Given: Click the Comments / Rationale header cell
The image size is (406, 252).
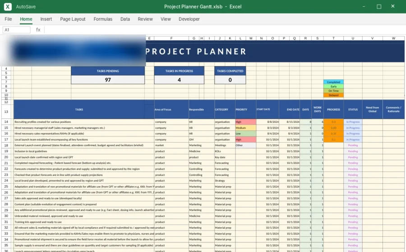Looking at the screenshot, I should pos(393,109).
